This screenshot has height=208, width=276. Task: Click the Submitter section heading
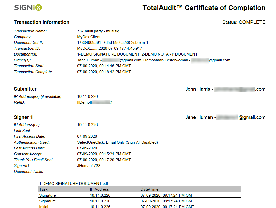click(x=25, y=89)
